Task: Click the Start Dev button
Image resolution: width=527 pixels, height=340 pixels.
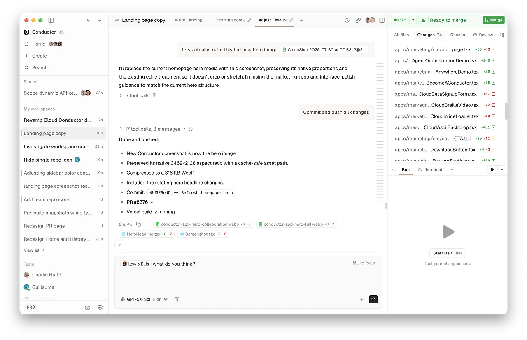Action: point(448,253)
